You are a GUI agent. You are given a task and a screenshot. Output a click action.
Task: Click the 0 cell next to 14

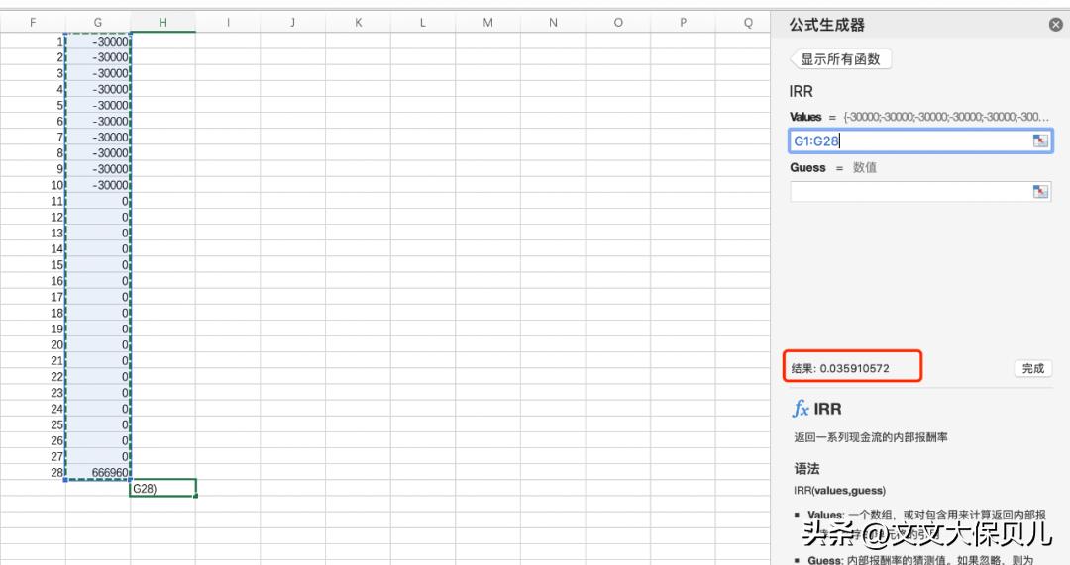tap(97, 248)
